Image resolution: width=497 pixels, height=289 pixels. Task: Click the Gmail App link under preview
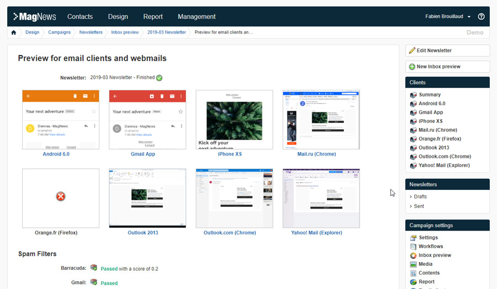click(143, 154)
